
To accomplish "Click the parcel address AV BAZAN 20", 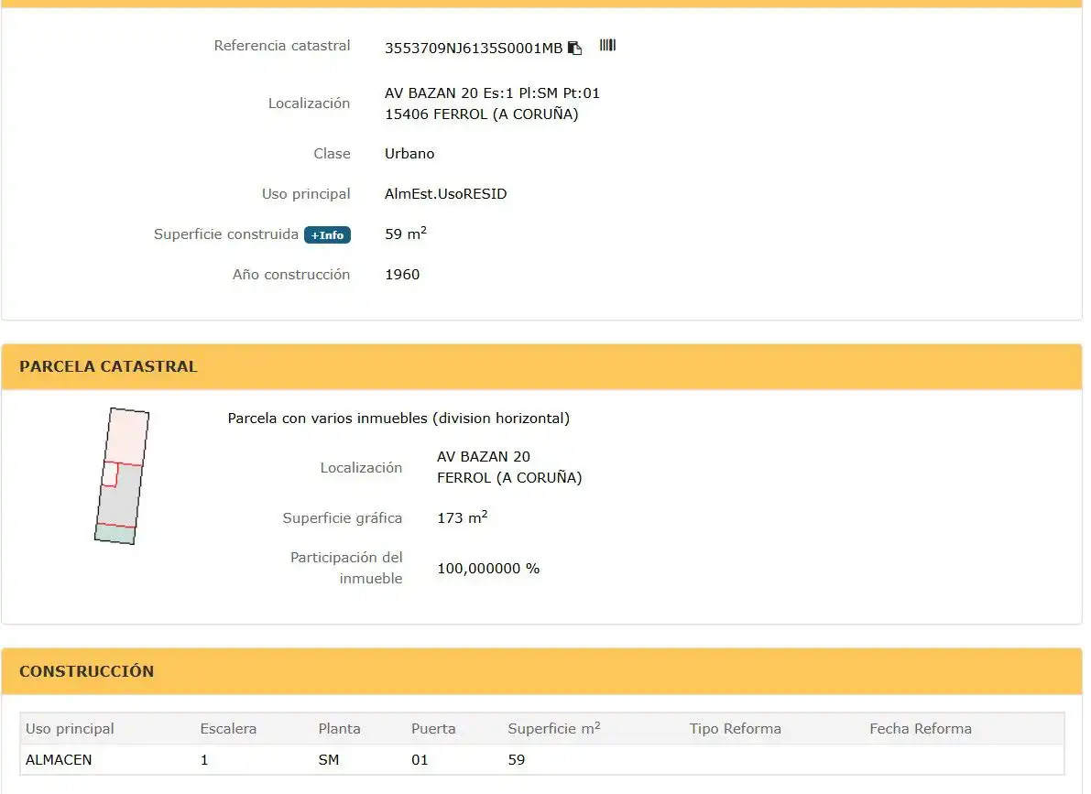I will coord(484,456).
